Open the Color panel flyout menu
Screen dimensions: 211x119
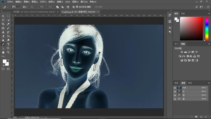pyautogui.click(x=209, y=14)
